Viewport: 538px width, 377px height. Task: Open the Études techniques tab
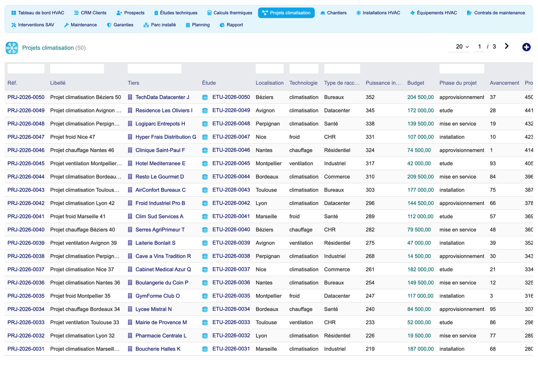point(175,13)
